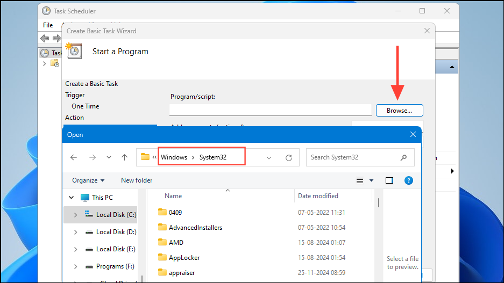Expand Programs (F:) node

75,266
